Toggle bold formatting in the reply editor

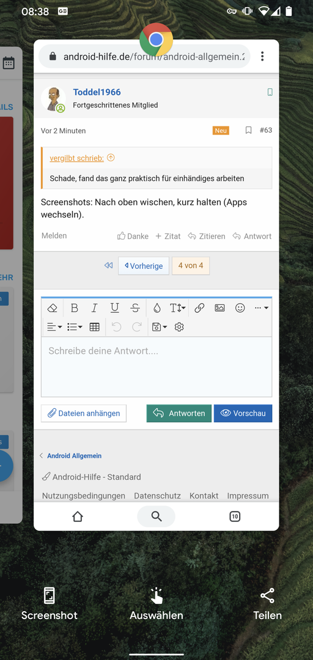[x=74, y=308]
